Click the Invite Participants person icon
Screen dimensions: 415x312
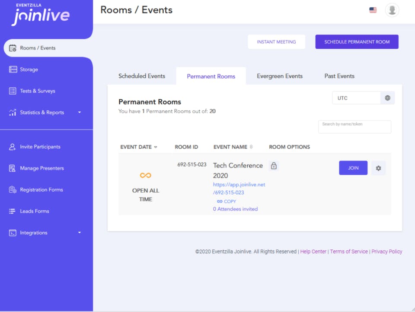pos(13,147)
